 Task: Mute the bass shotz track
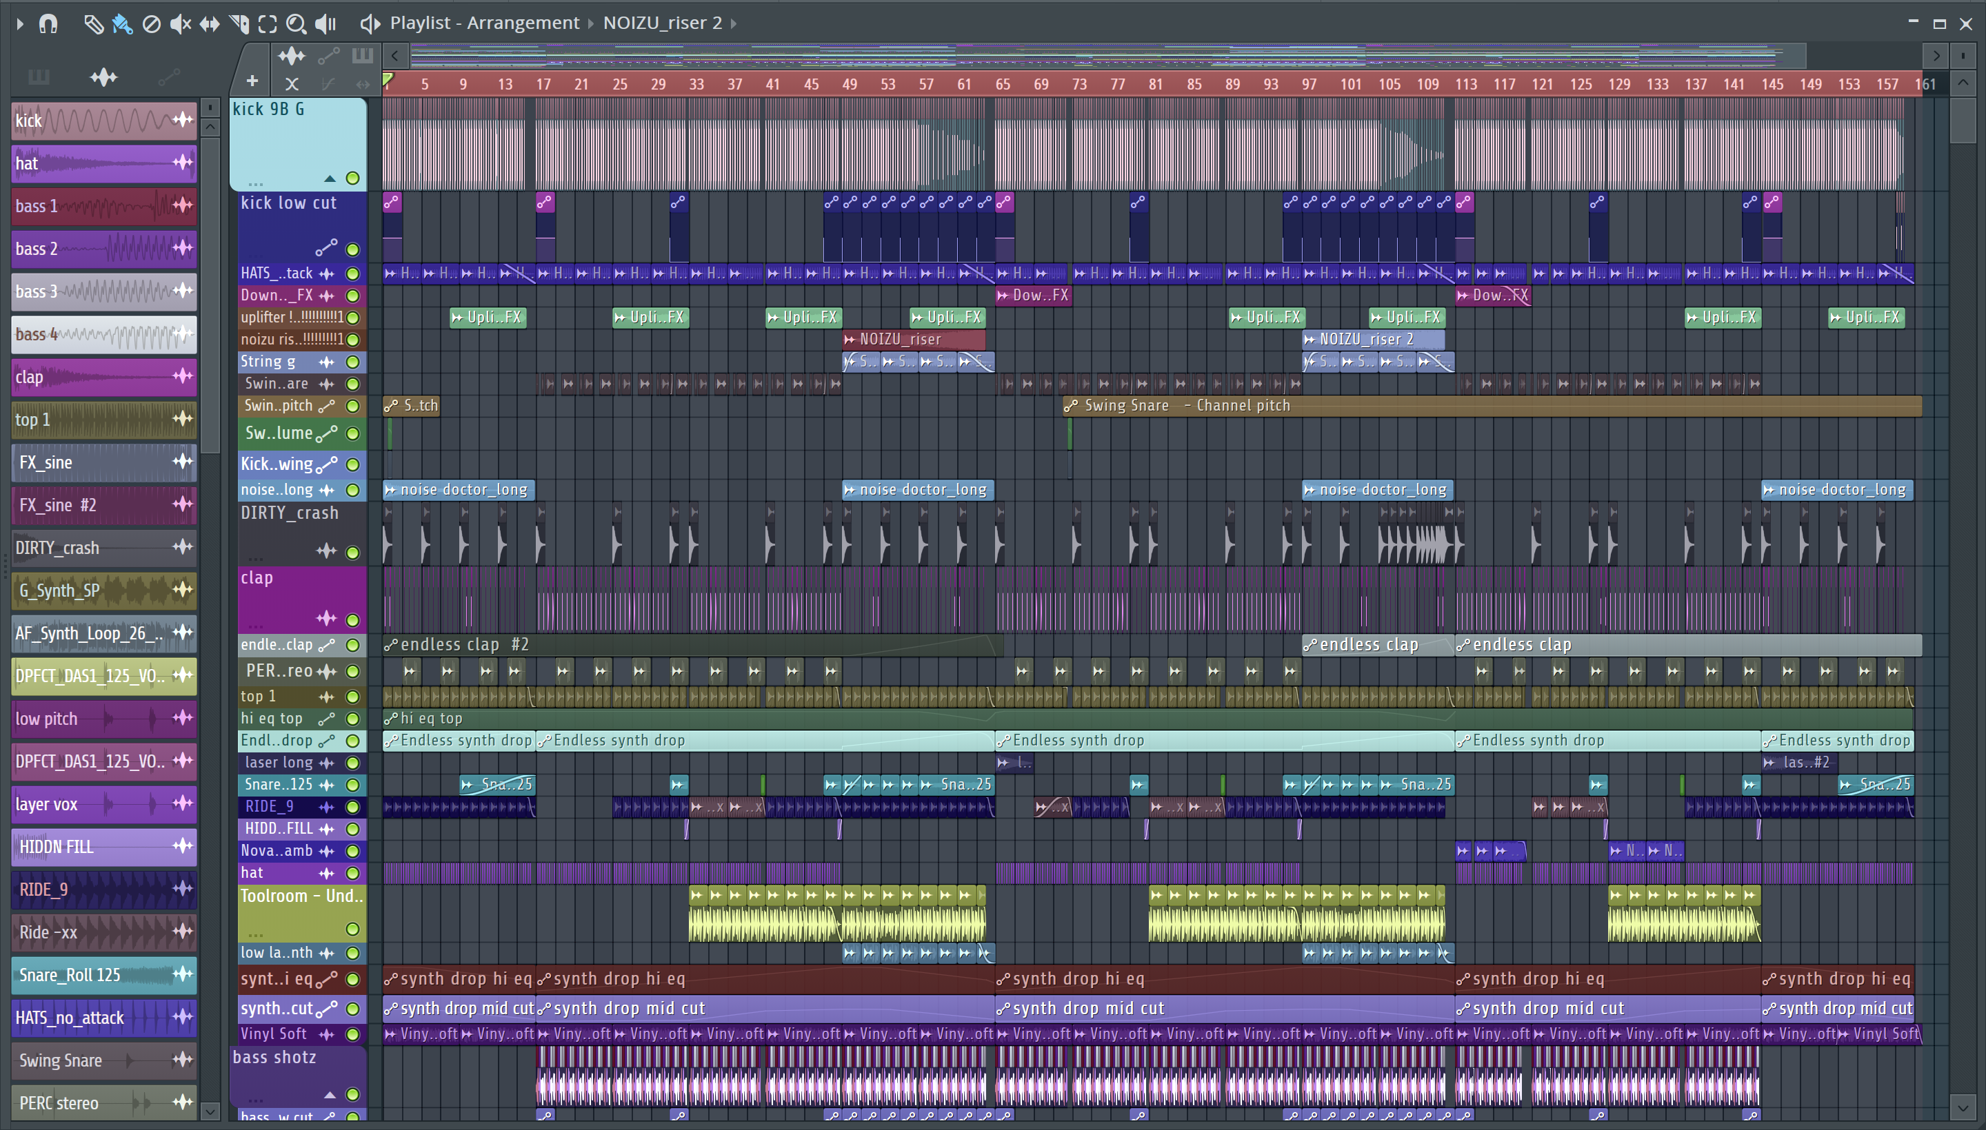pyautogui.click(x=352, y=1094)
